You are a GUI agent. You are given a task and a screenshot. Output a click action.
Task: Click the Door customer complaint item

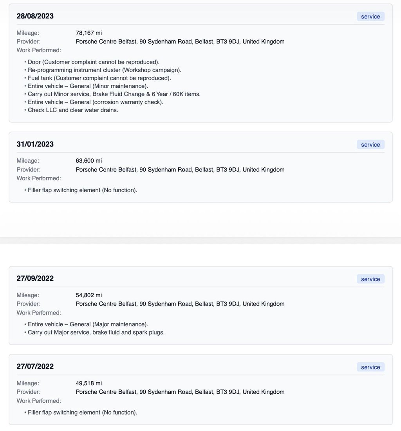pos(94,62)
